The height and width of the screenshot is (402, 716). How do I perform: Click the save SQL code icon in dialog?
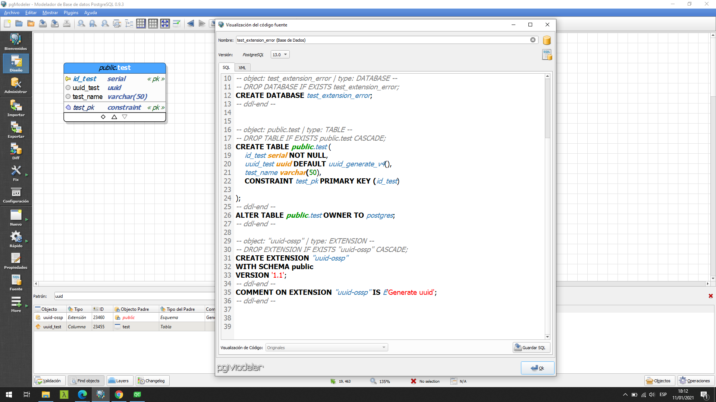tap(547, 54)
